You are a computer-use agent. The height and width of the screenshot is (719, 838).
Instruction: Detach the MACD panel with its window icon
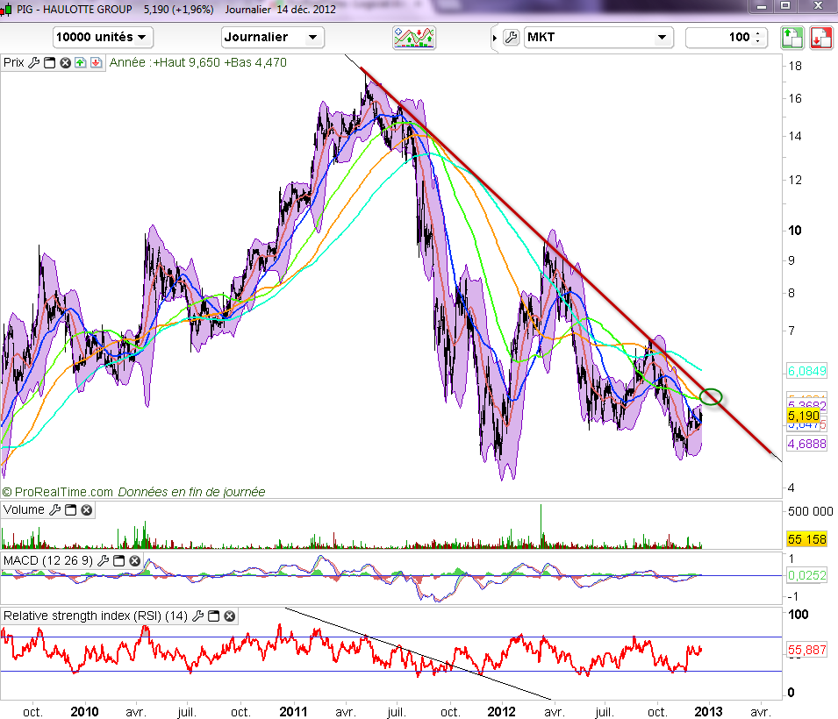tap(119, 561)
